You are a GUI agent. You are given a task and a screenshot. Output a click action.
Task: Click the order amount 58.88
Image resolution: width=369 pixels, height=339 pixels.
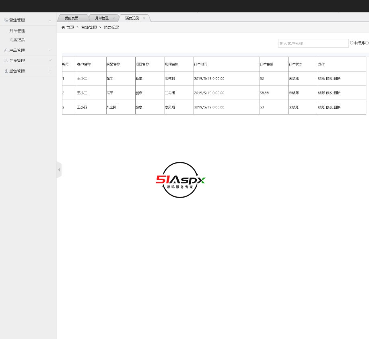(264, 93)
